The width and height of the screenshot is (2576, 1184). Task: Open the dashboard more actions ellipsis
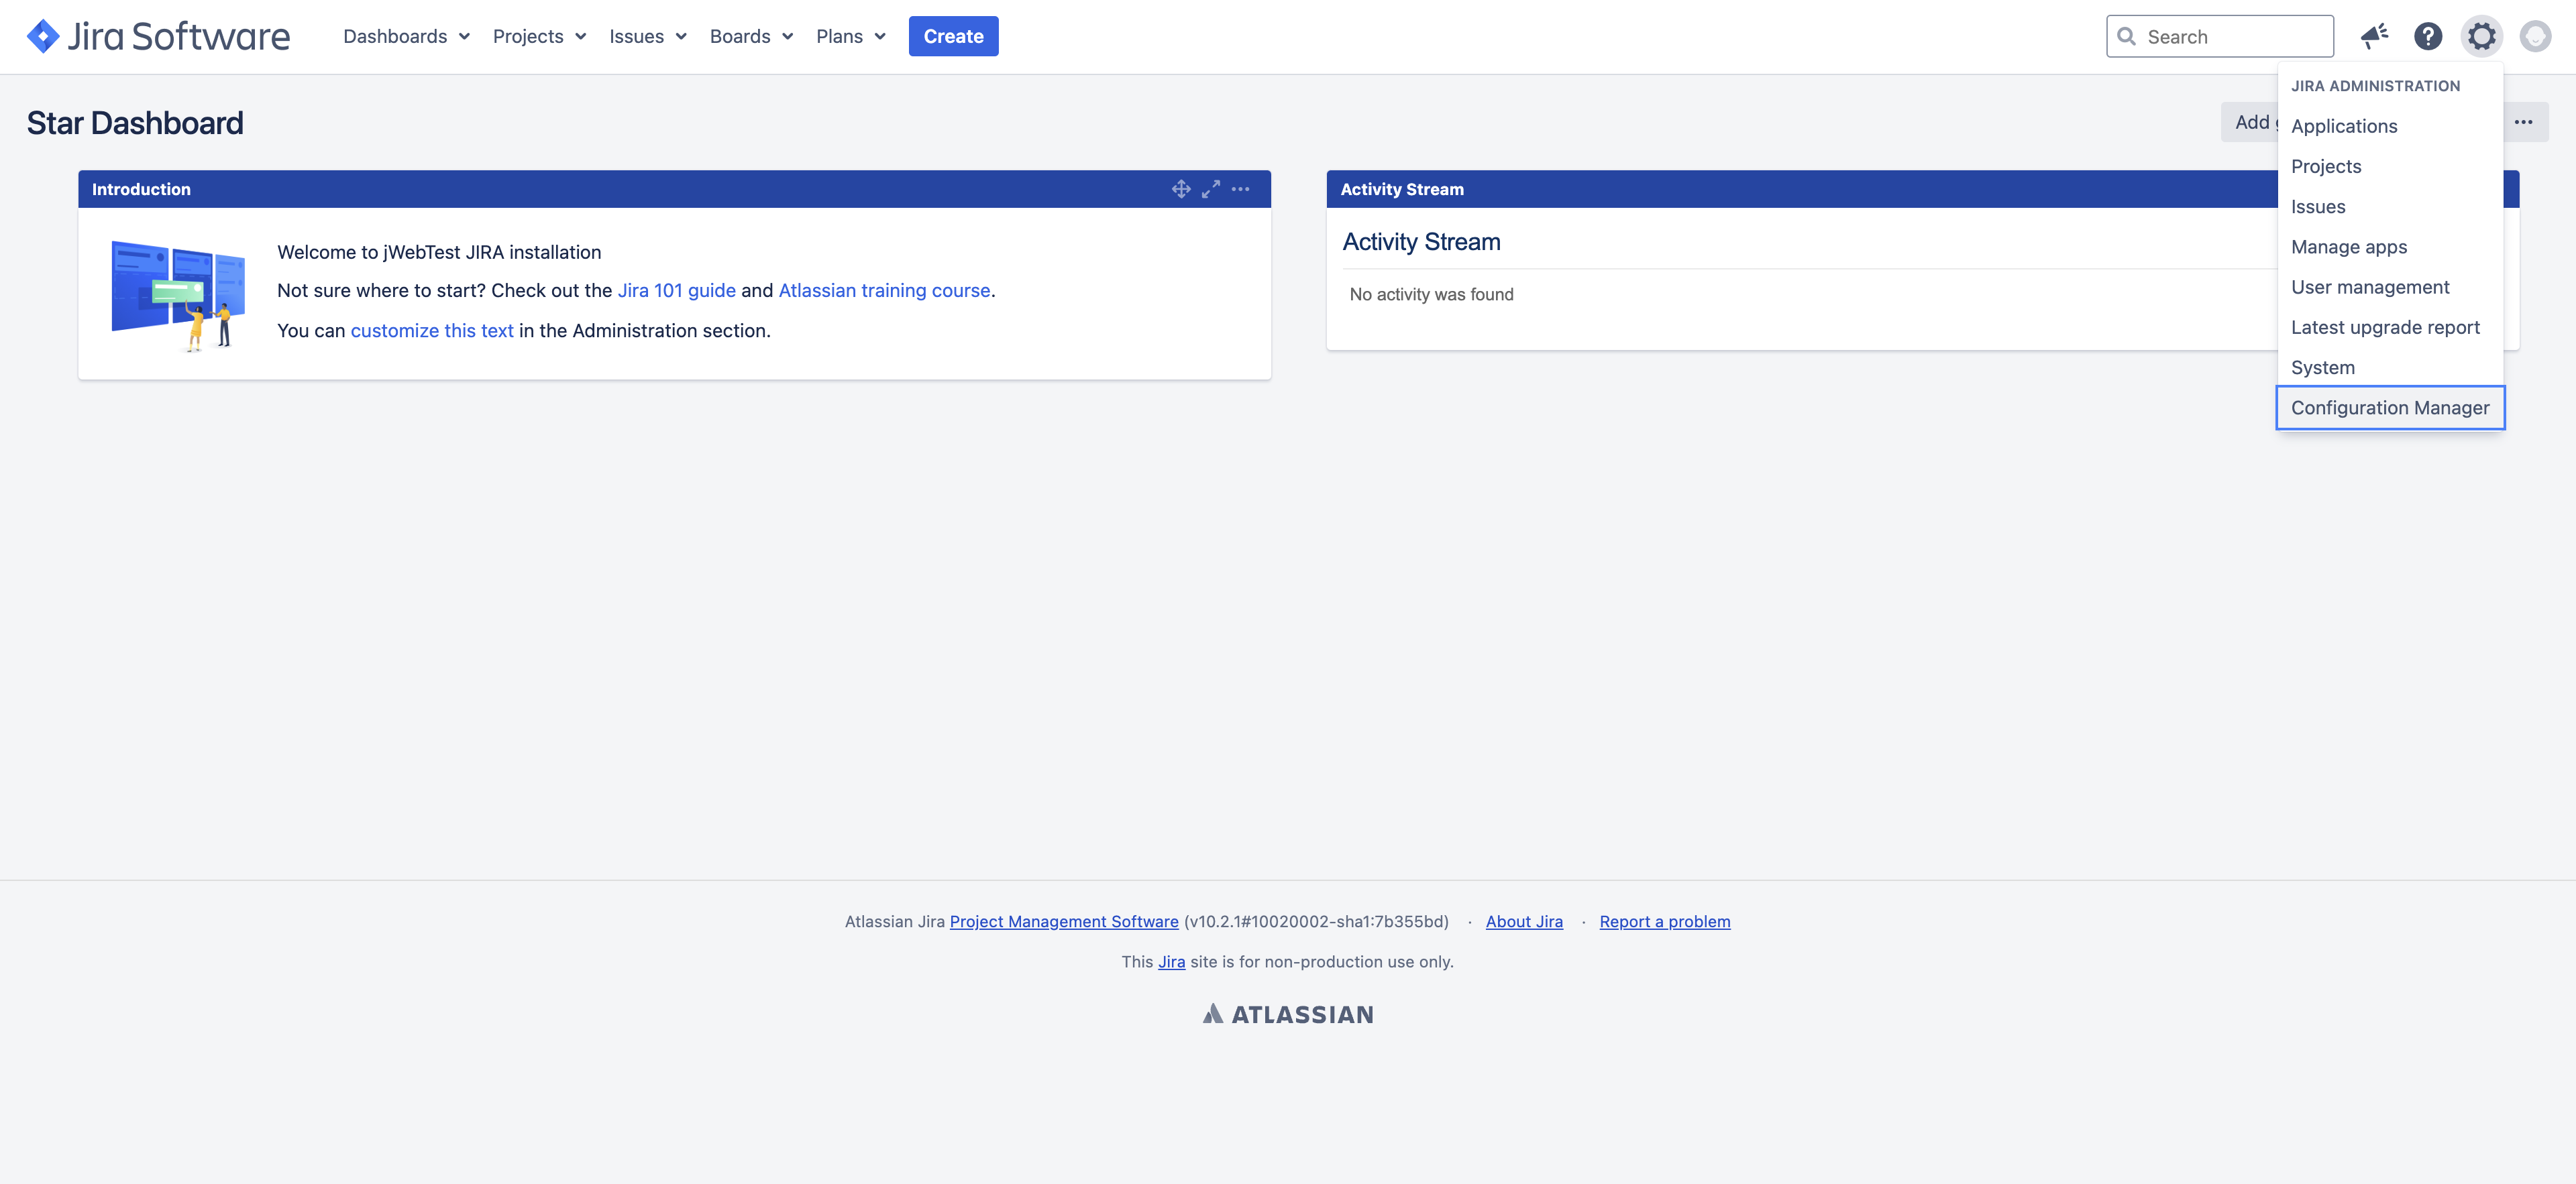pos(2524,122)
